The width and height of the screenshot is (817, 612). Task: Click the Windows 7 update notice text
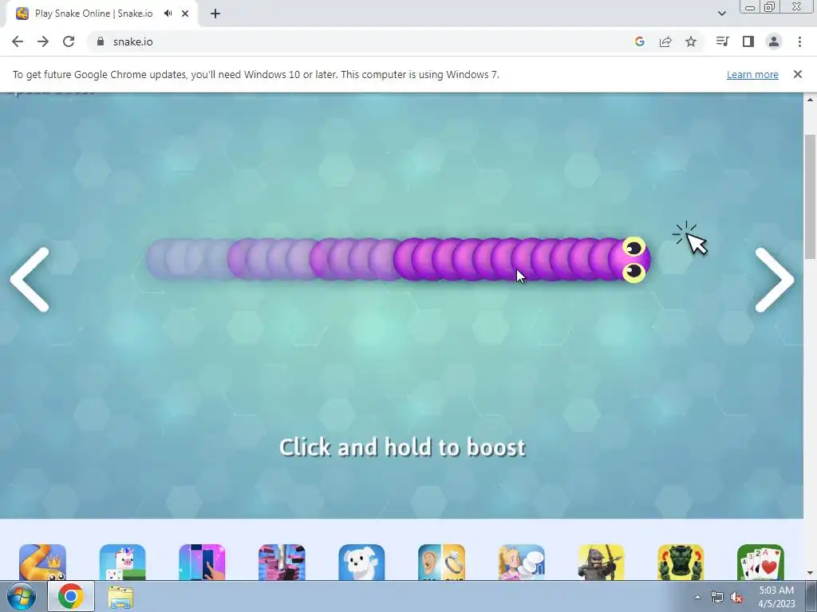(x=256, y=74)
